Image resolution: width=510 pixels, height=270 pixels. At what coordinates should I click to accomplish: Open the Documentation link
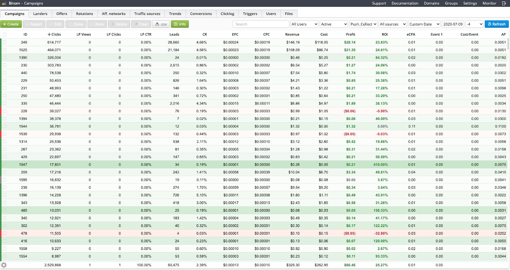tap(405, 3)
